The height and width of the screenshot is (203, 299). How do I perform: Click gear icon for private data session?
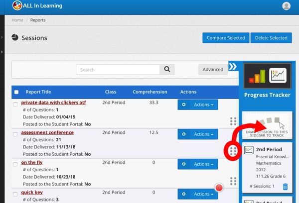coord(183,105)
